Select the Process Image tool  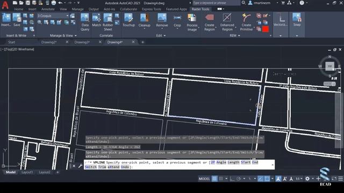[192, 22]
